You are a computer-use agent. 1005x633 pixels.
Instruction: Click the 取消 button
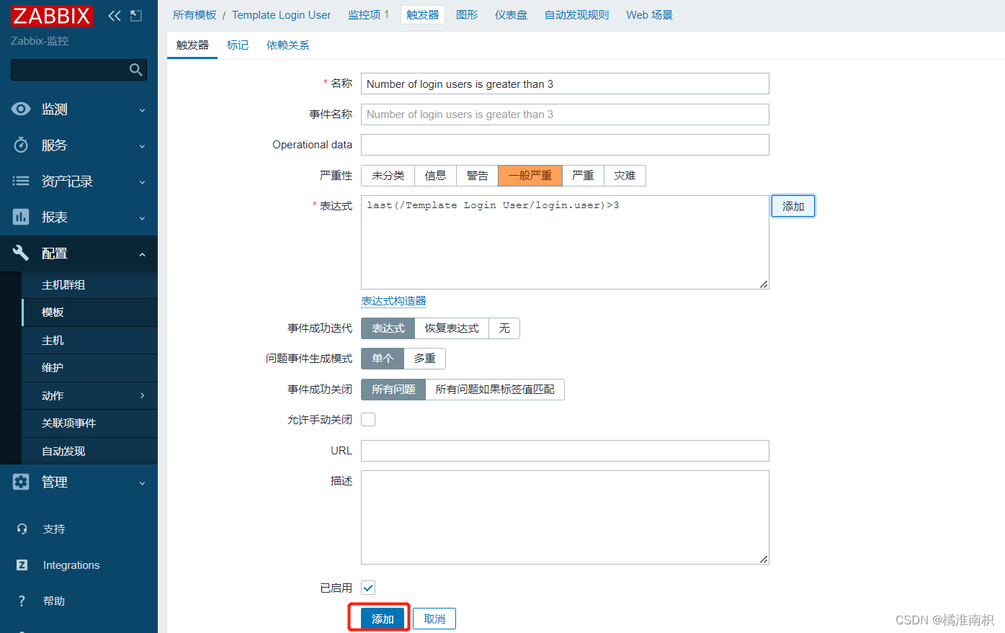point(434,619)
